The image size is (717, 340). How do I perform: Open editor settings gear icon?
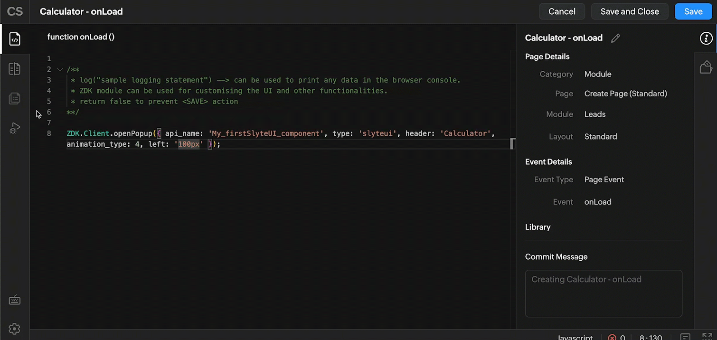coord(15,329)
